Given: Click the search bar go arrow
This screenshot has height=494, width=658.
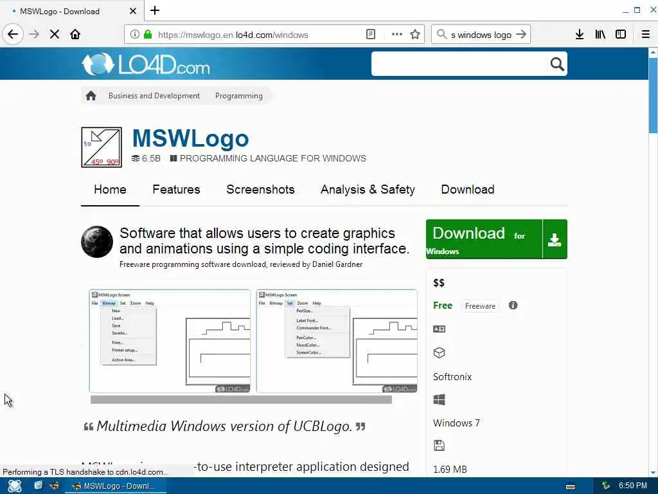Looking at the screenshot, I should point(520,35).
